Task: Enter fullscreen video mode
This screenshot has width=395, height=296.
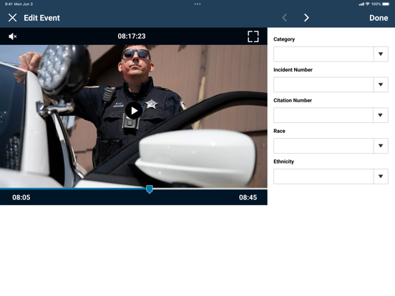Action: pyautogui.click(x=253, y=36)
